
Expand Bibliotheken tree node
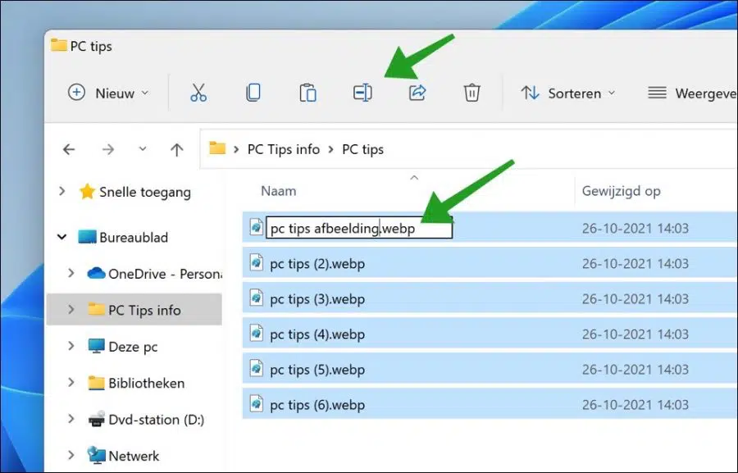(71, 382)
